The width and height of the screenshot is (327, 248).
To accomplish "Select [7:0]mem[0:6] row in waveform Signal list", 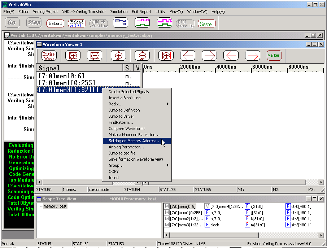I will [89, 76].
